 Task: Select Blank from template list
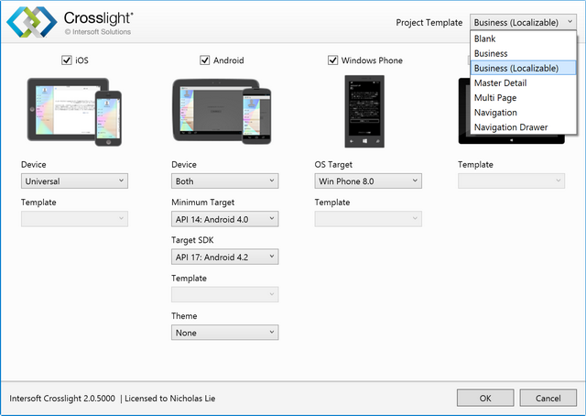point(523,38)
